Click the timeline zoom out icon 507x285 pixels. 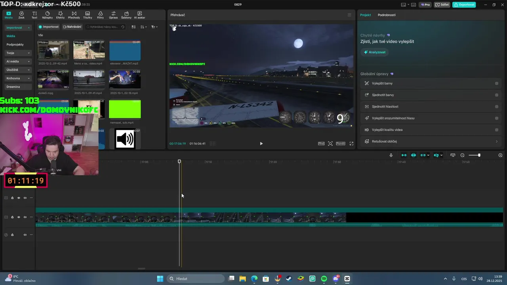pyautogui.click(x=462, y=155)
